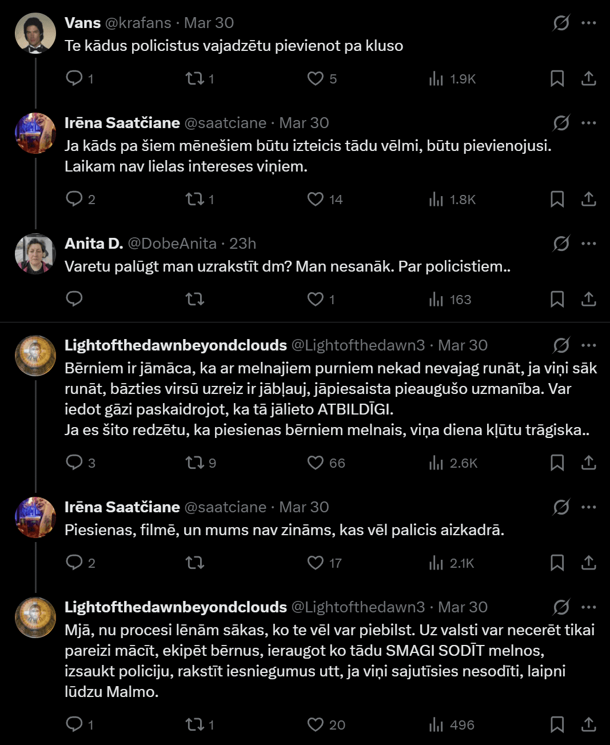Open Grok icon on Anita D.'s tweet
610x745 pixels.
pyautogui.click(x=561, y=244)
